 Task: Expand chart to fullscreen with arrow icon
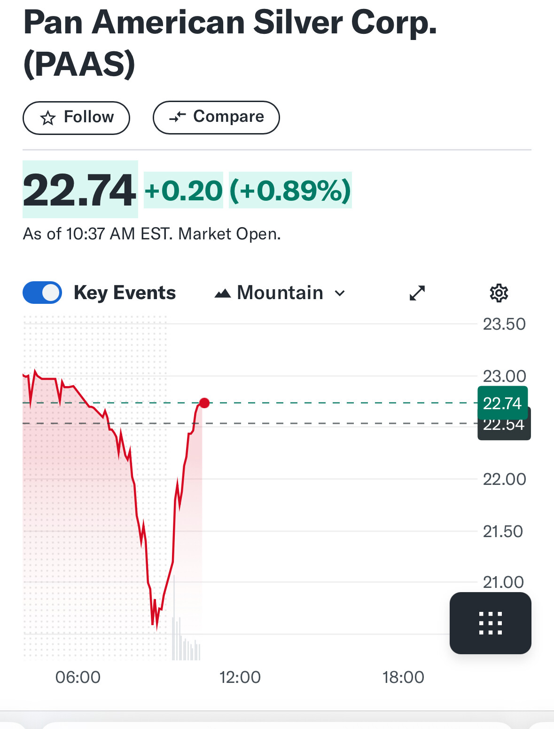tap(417, 293)
